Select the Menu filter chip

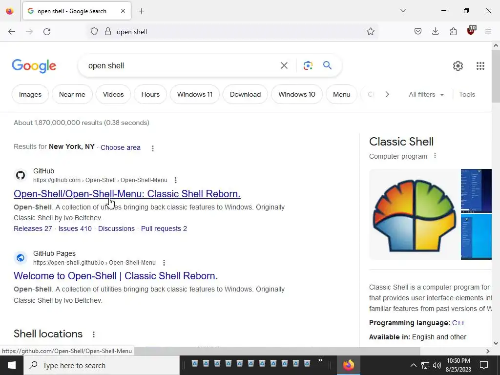341,94
